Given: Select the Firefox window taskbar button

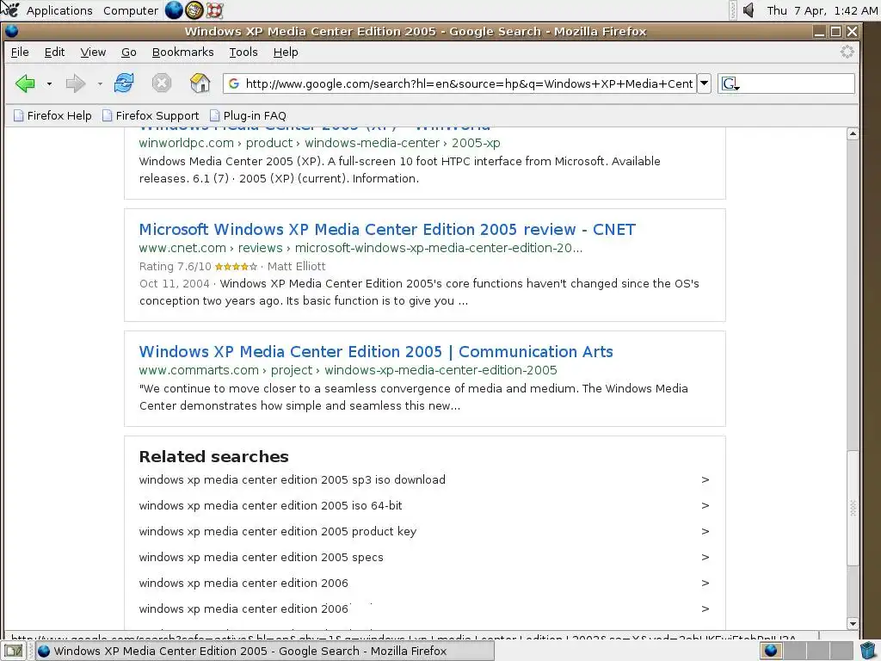Looking at the screenshot, I should 265,651.
